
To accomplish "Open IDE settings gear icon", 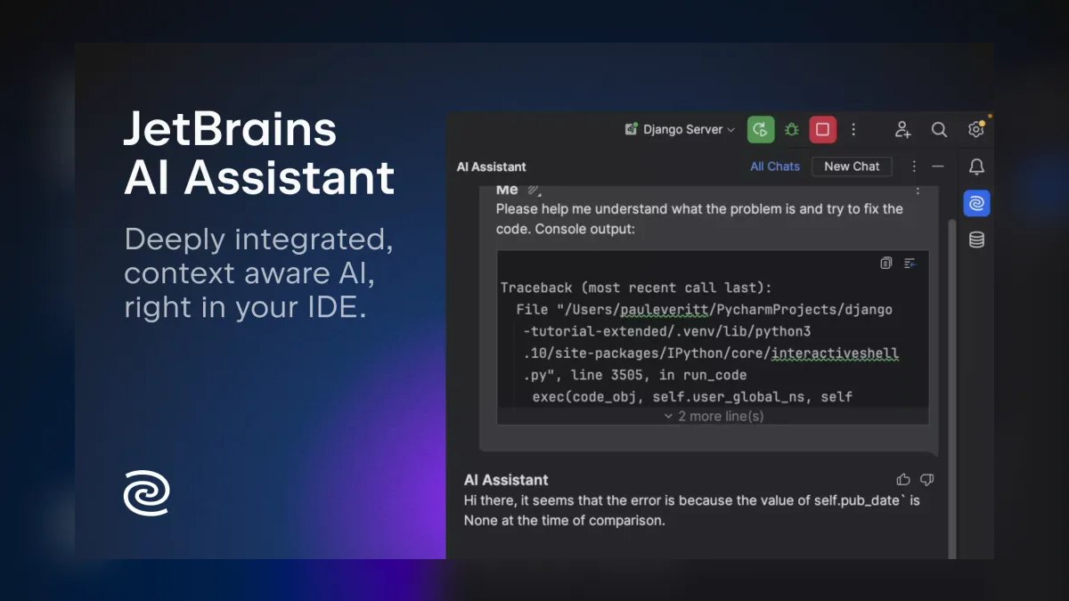I will 975,130.
